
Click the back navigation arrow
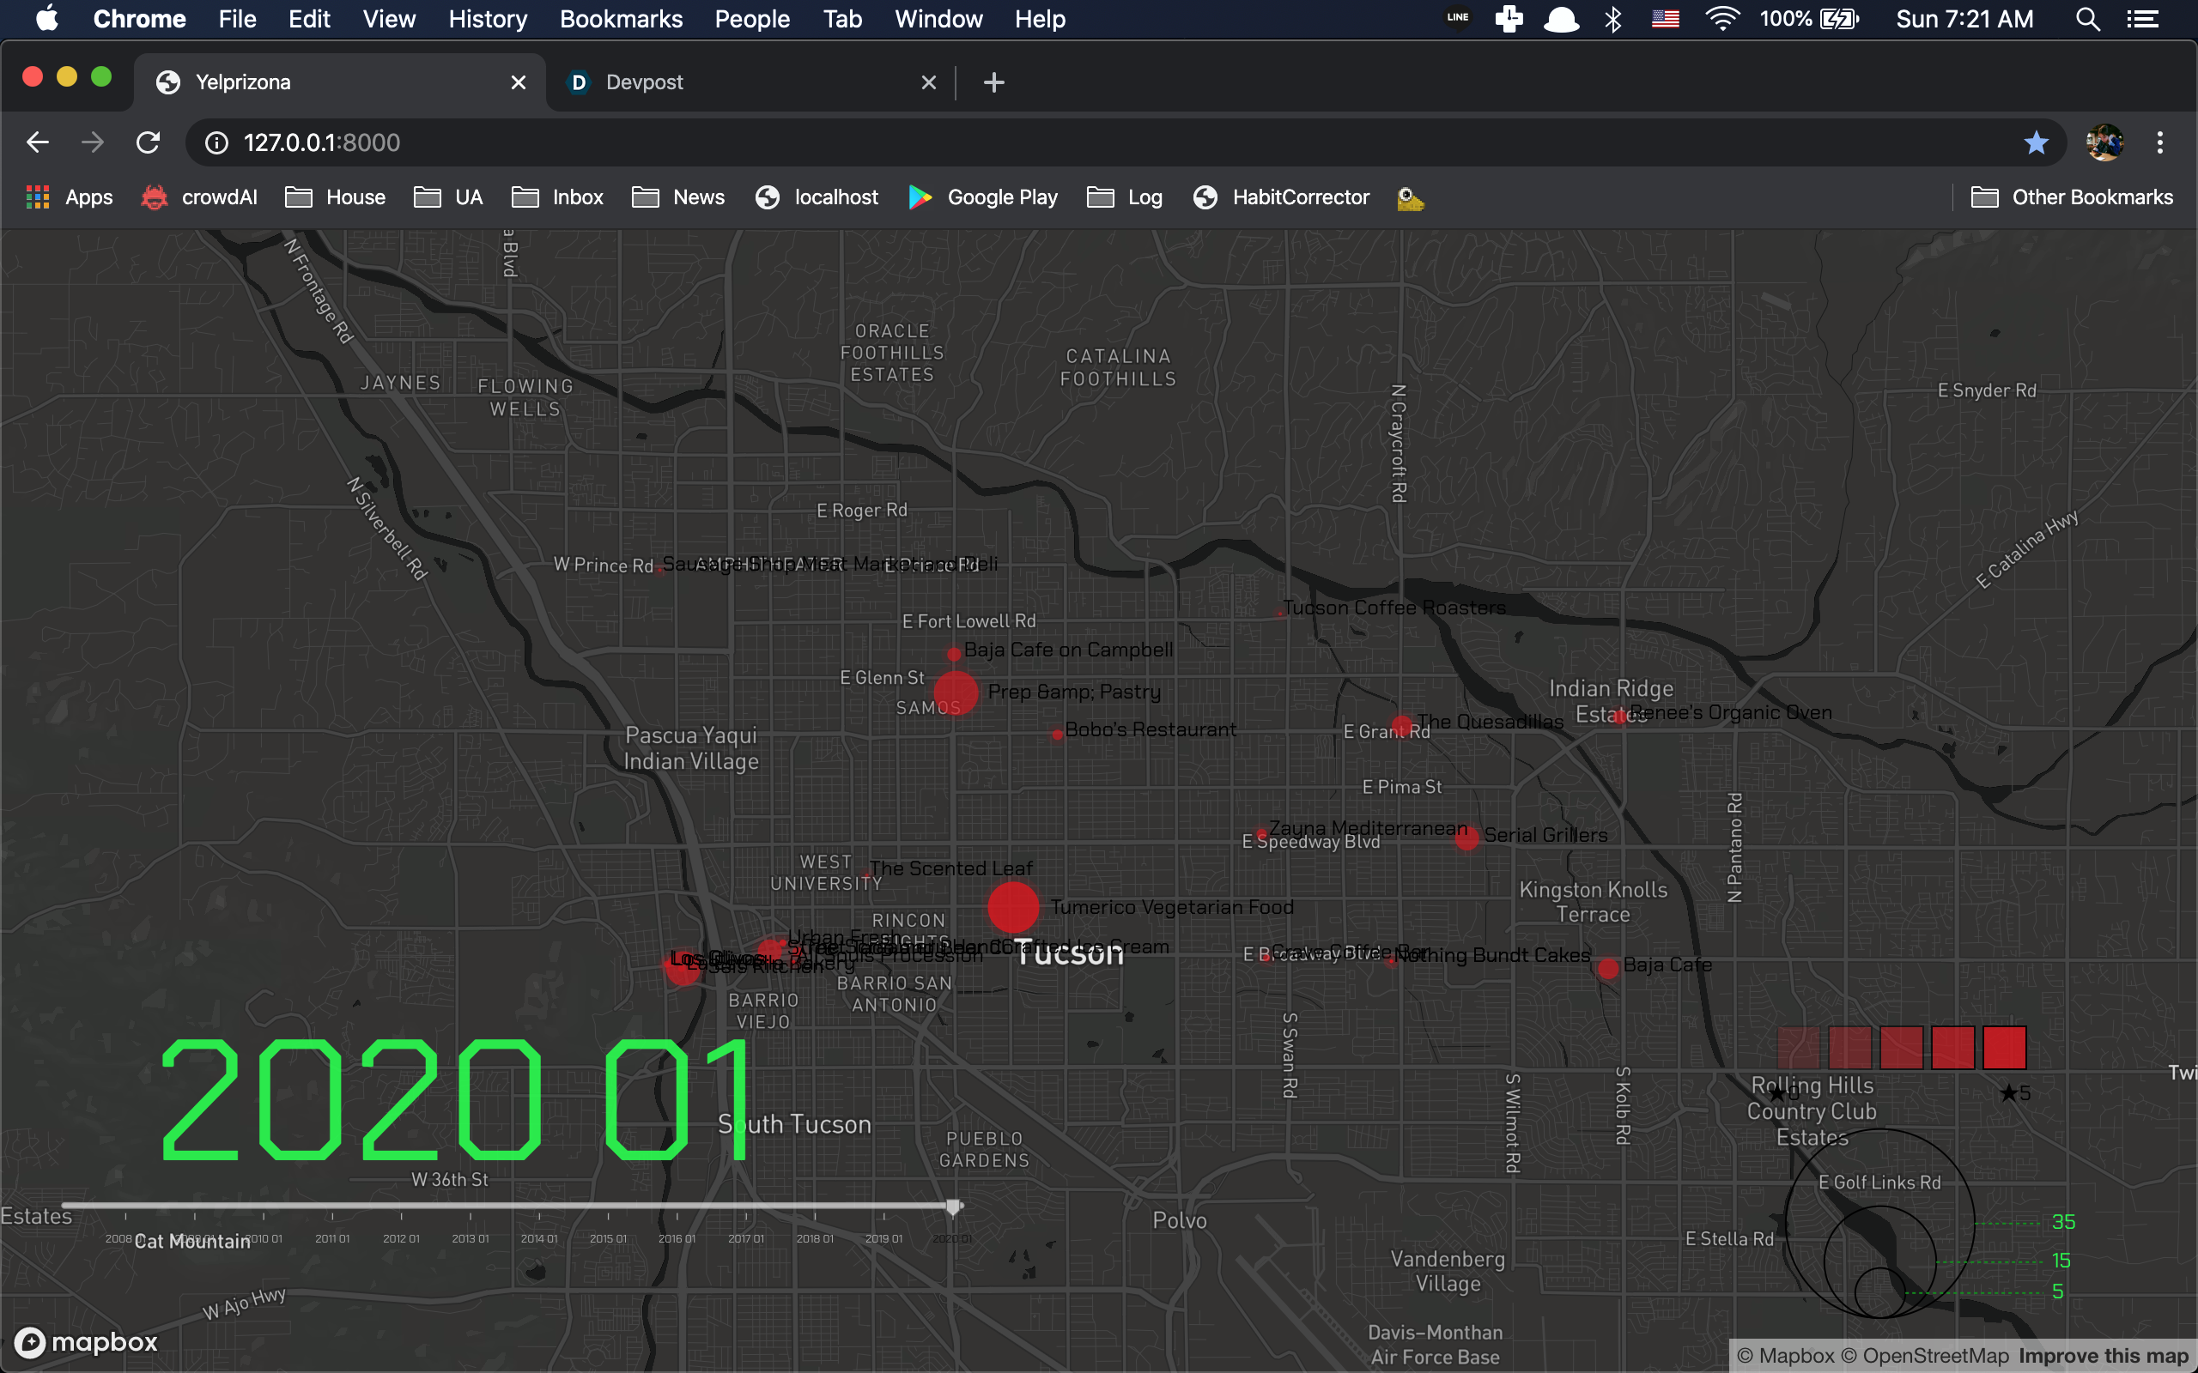click(37, 142)
